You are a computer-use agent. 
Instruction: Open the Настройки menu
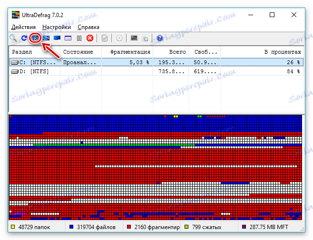coord(57,27)
